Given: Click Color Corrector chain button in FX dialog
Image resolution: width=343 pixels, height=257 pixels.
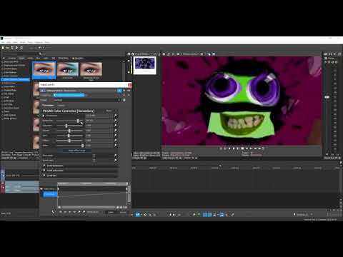Looking at the screenshot, I should pyautogui.click(x=69, y=95).
